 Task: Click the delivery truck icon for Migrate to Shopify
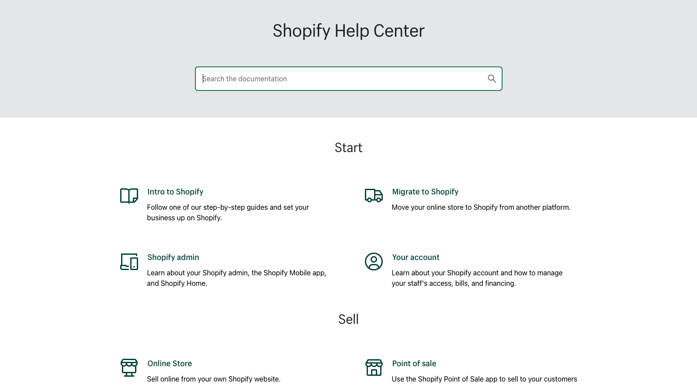click(374, 195)
